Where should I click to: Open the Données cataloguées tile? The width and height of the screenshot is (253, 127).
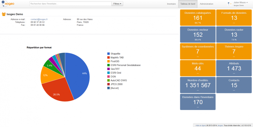[197, 18]
